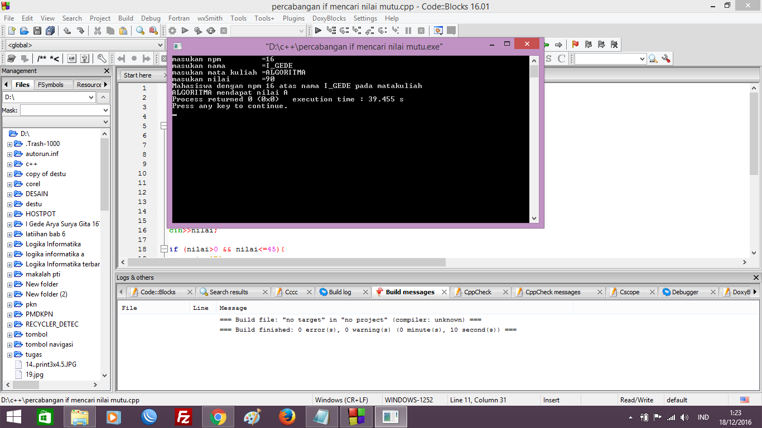Click the Cut scissors icon
The height and width of the screenshot is (428, 762).
pos(98,31)
